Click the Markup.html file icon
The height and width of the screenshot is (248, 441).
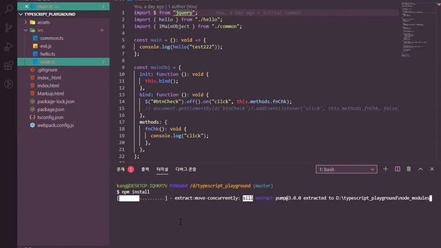32,94
